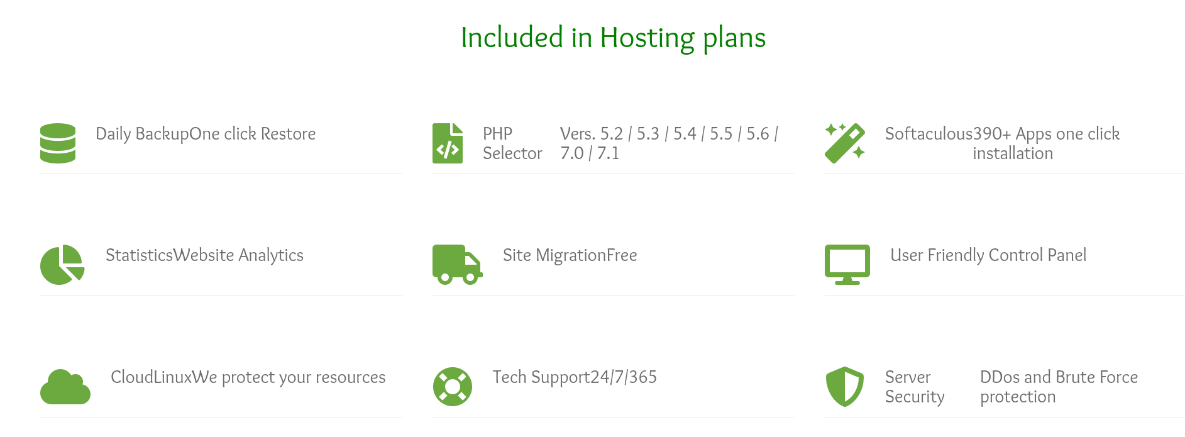Click Softaculous 390+ Apps installation text
The height and width of the screenshot is (437, 1185).
[1003, 143]
